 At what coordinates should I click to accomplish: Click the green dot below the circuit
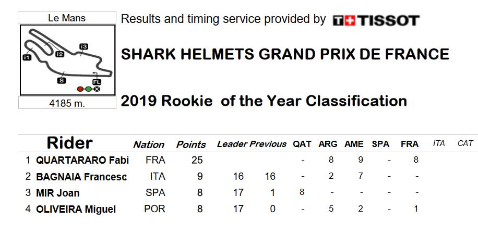point(88,89)
